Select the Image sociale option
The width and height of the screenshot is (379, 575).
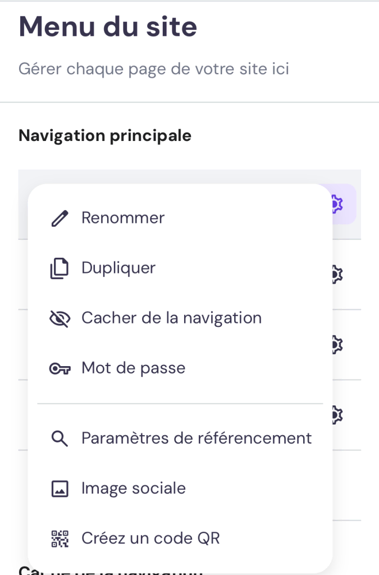point(133,489)
